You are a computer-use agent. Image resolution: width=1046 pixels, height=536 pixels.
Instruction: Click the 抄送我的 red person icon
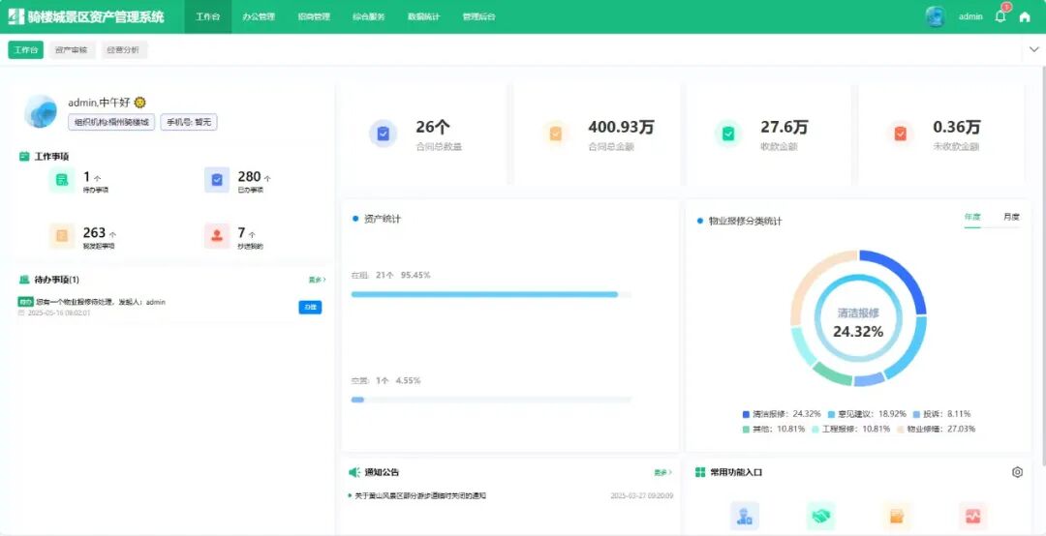tap(217, 236)
